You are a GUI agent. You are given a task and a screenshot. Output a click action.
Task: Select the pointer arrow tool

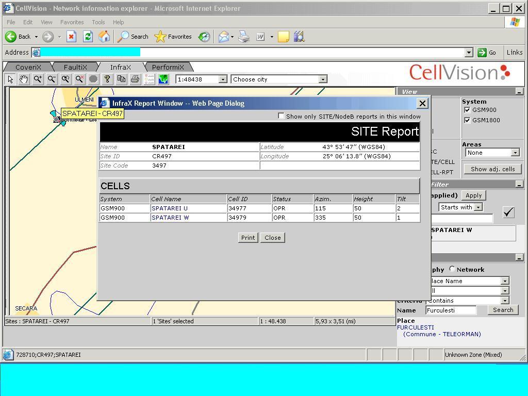click(10, 79)
